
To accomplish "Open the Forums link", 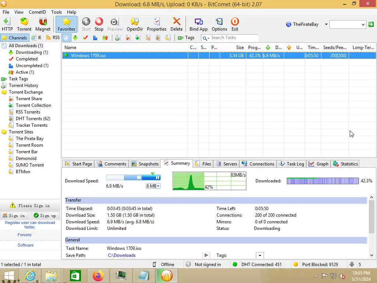I will [24, 235].
